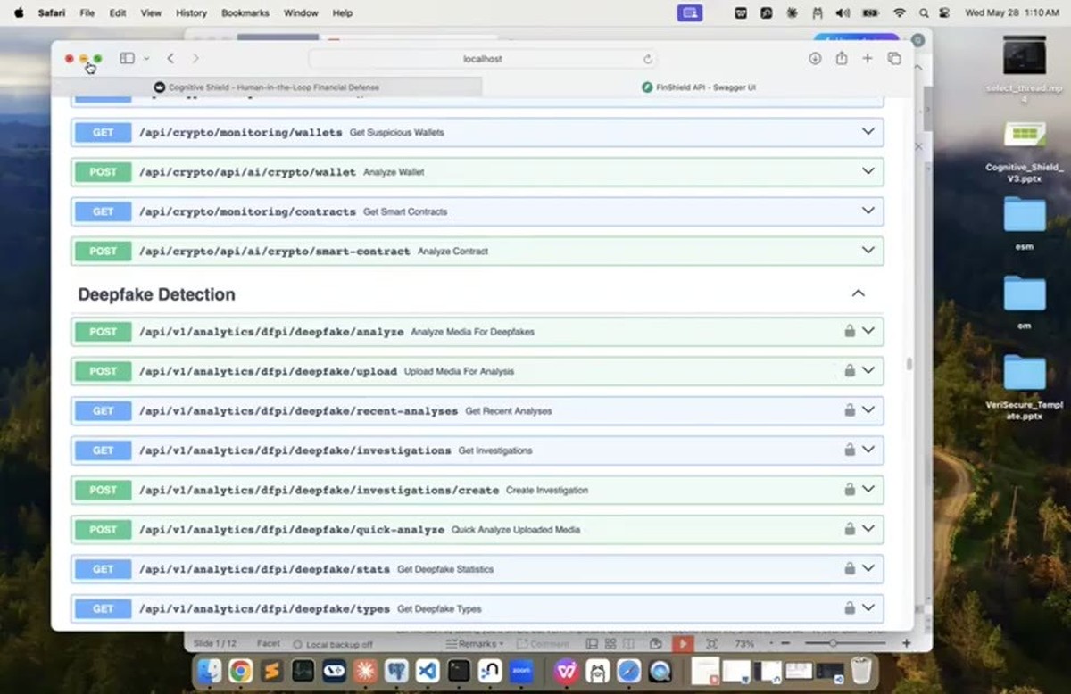This screenshot has height=694, width=1071.
Task: Open Trash in the dock
Action: click(860, 670)
